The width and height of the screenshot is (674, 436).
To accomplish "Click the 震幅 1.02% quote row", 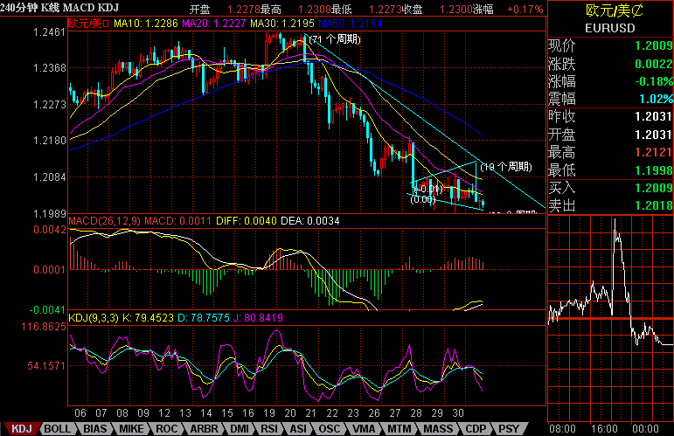I will coord(610,100).
